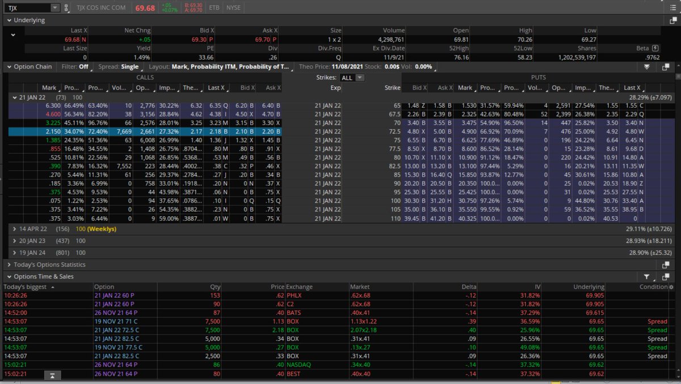
Task: Open the Spread: Single dropdown
Action: pyautogui.click(x=121, y=66)
